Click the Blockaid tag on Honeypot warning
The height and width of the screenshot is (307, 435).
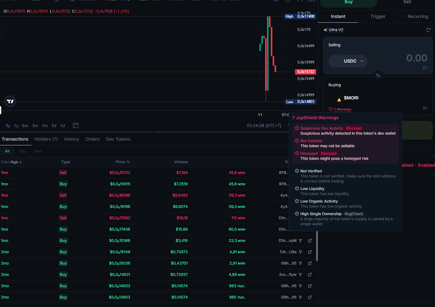(x=329, y=153)
